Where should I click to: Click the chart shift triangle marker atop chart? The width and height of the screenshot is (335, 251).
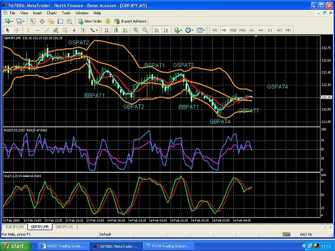tap(256, 37)
